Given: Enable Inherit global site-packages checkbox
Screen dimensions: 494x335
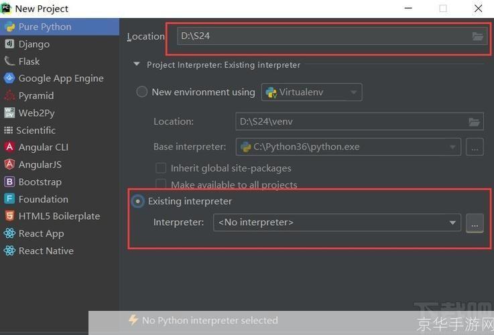Looking at the screenshot, I should coord(161,168).
